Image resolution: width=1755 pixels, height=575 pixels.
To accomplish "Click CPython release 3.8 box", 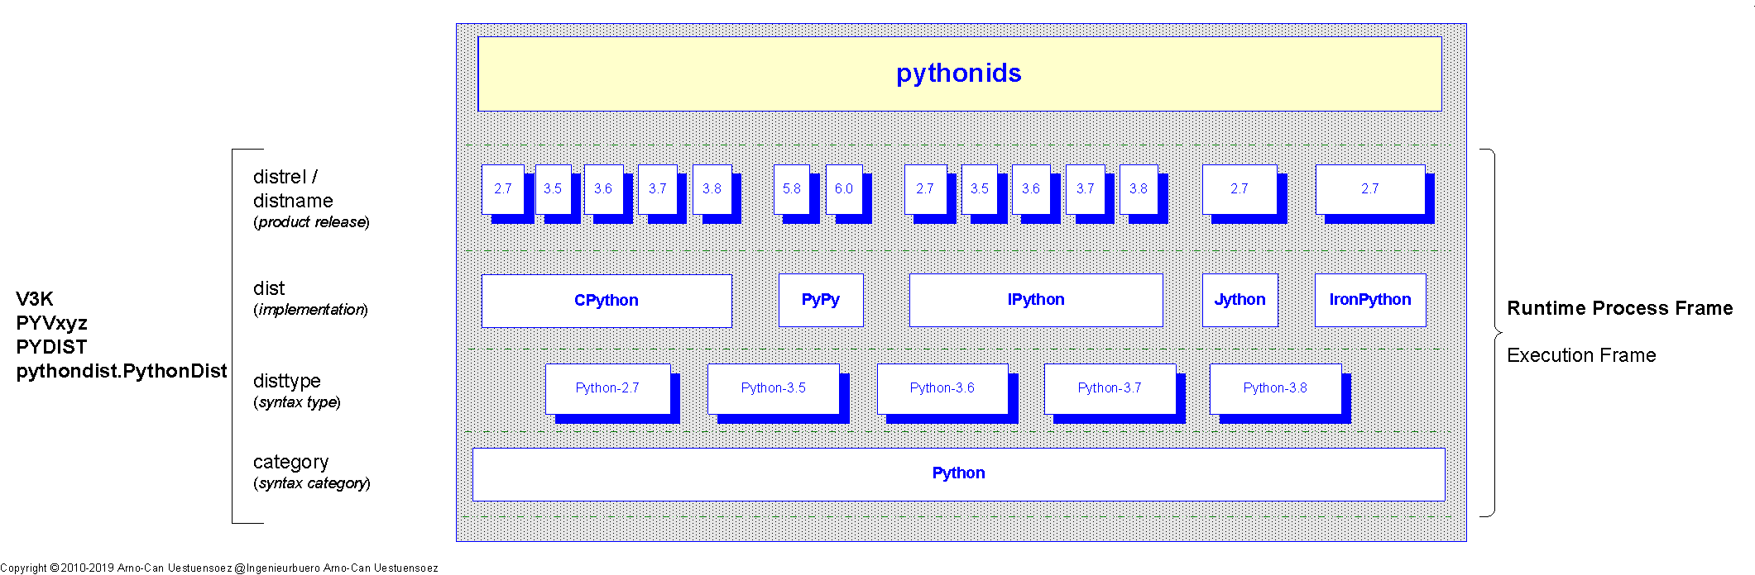I will tap(712, 189).
